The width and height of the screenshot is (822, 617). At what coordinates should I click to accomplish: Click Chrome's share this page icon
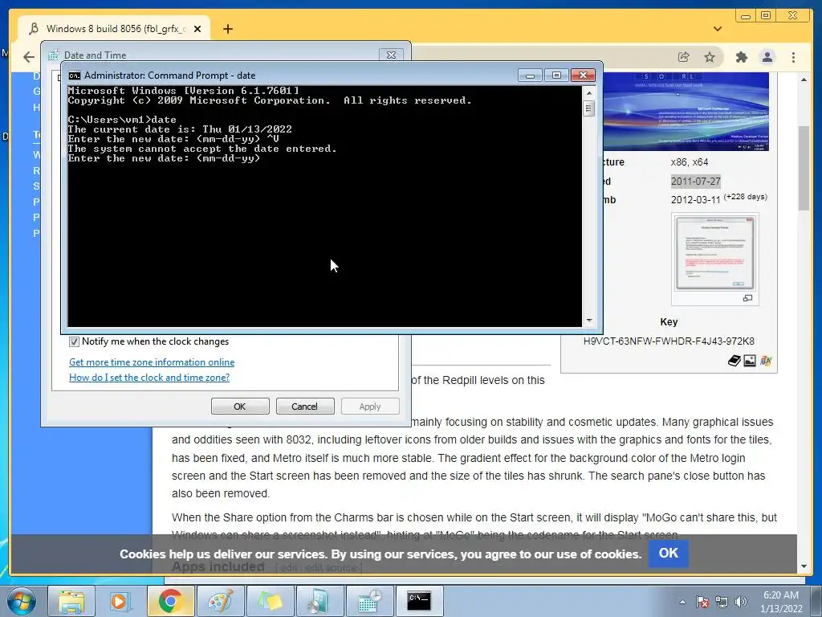(x=684, y=57)
